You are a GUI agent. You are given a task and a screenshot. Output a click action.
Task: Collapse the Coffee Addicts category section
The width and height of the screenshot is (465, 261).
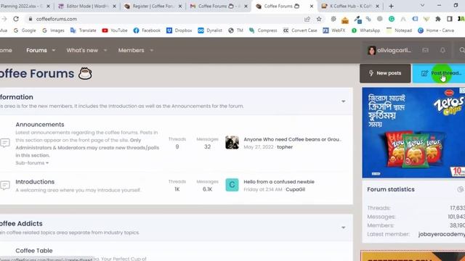pos(343,228)
